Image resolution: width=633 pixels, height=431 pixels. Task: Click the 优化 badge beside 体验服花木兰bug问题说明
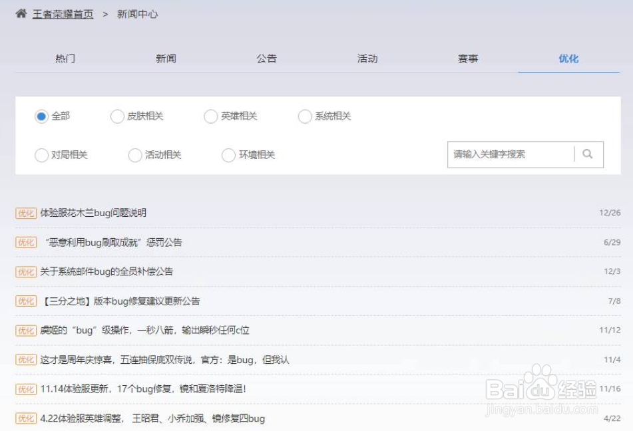[x=25, y=213]
